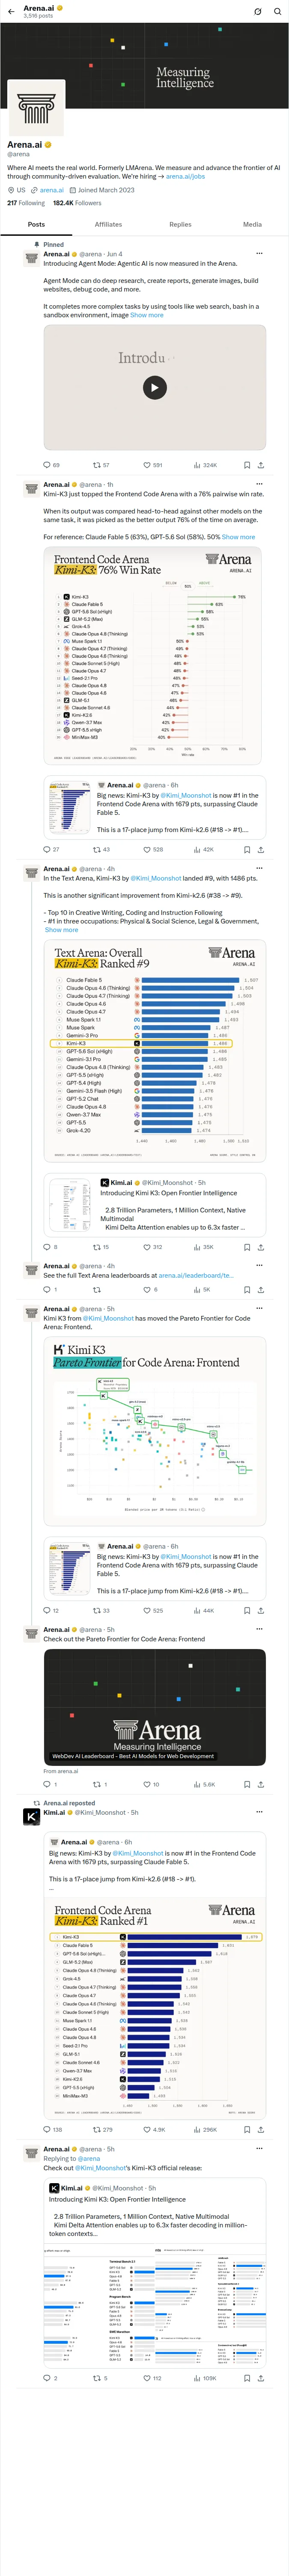Share the pinned post via share icon
Screen dimensions: 289x2576
coord(261,465)
